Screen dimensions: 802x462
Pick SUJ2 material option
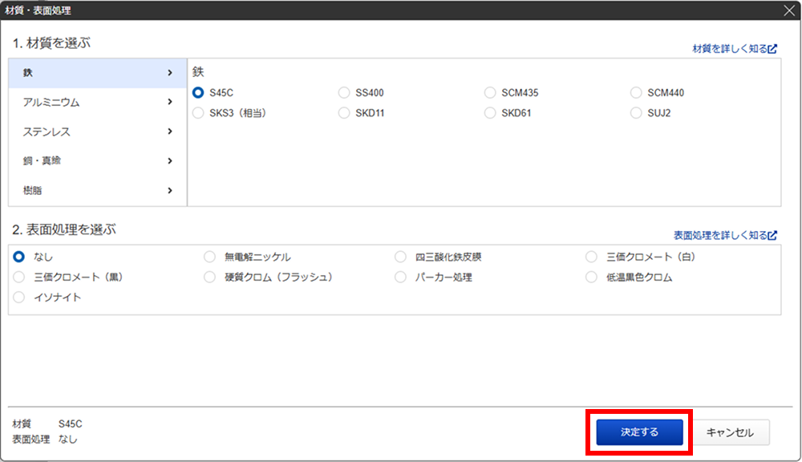pyautogui.click(x=636, y=113)
